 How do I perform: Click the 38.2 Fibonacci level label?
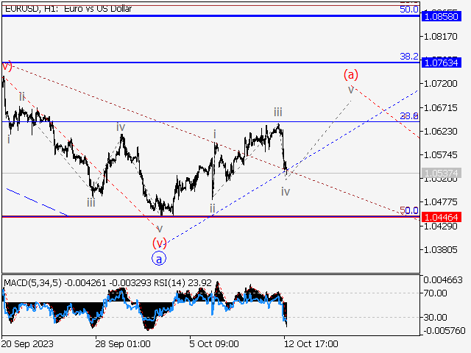click(x=409, y=57)
